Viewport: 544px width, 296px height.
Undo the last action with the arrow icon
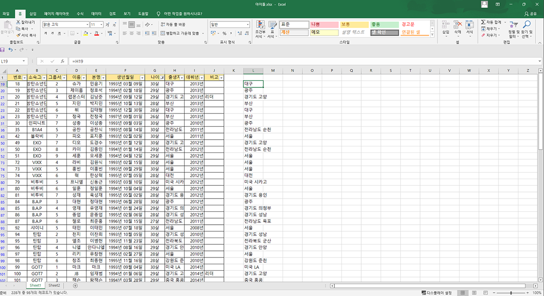click(x=10, y=50)
